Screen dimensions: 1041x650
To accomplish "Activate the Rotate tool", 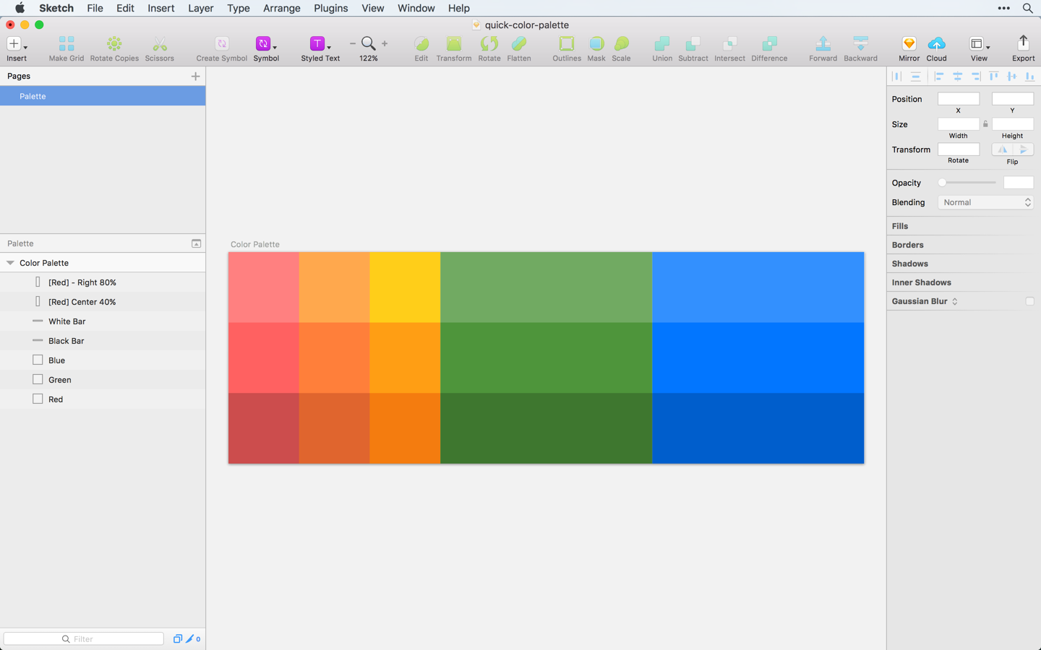I will [x=489, y=43].
